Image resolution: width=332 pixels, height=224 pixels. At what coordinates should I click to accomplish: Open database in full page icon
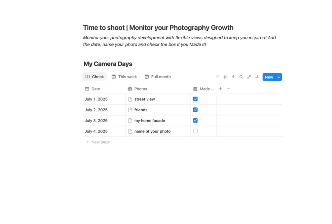pyautogui.click(x=249, y=77)
